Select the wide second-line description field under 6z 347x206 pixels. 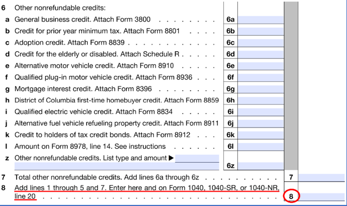click(117, 166)
